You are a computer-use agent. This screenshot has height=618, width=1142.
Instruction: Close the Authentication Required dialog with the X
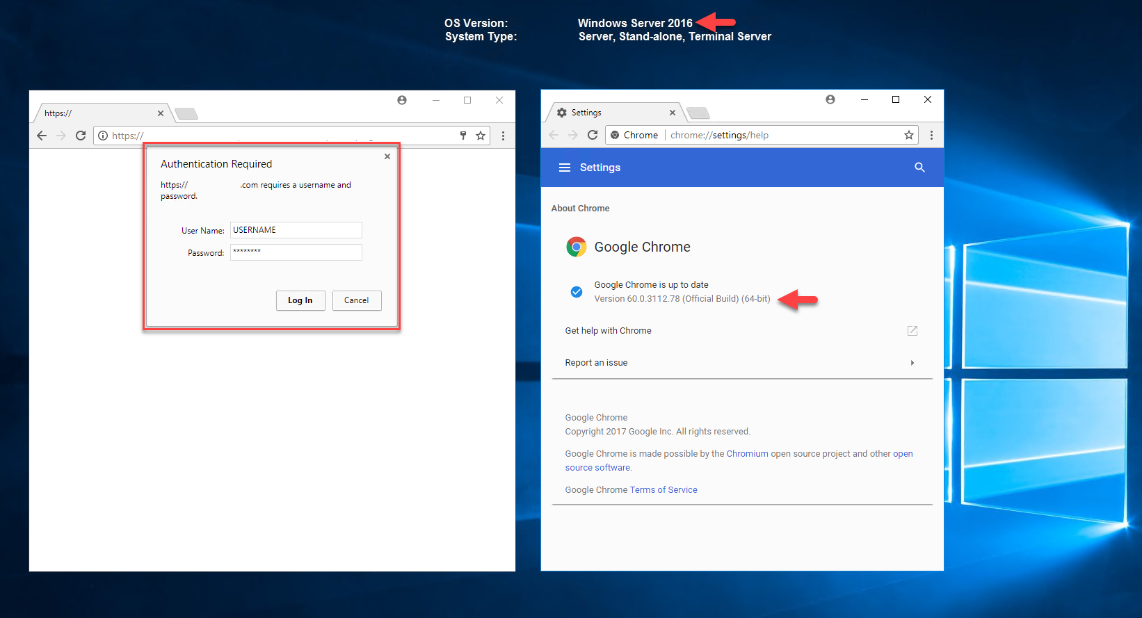[387, 156]
